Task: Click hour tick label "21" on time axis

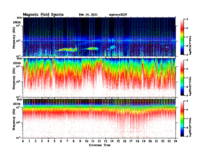Action: tap(156, 141)
